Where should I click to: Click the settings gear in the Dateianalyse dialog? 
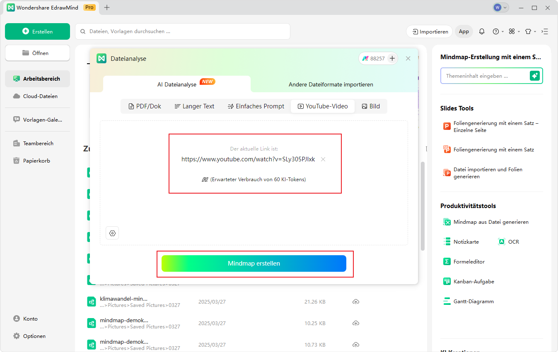click(x=112, y=233)
